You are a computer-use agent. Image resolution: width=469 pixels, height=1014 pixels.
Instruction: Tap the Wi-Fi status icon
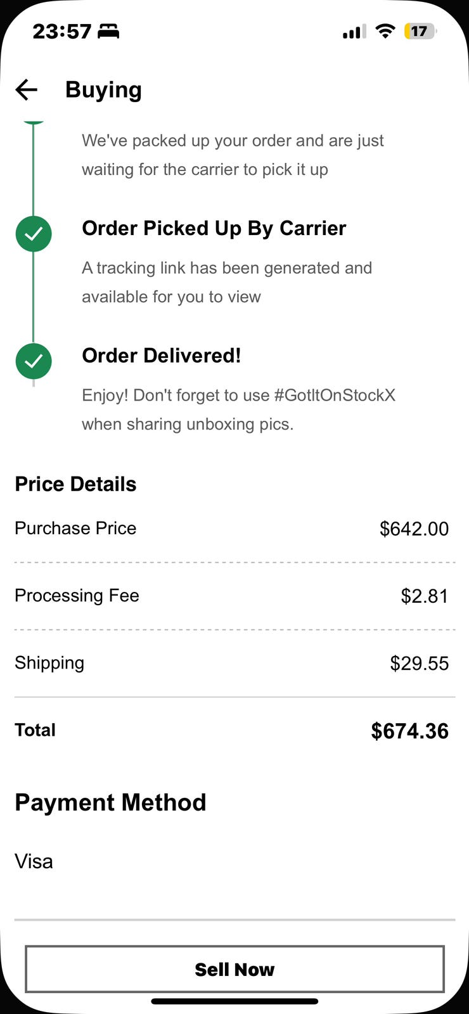[x=385, y=31]
